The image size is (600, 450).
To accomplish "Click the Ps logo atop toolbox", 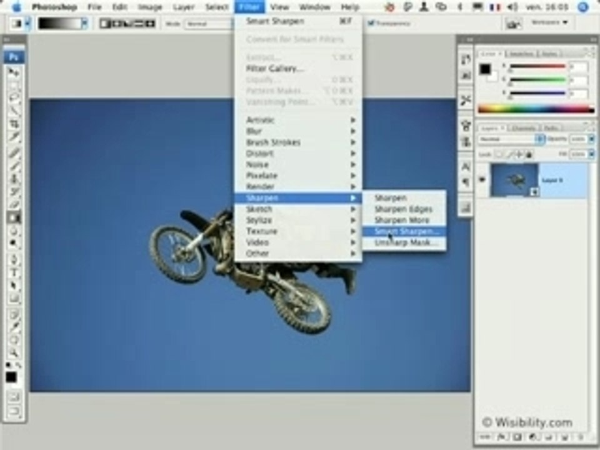I will tap(14, 57).
